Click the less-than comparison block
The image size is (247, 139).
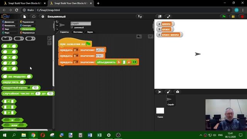(9, 101)
